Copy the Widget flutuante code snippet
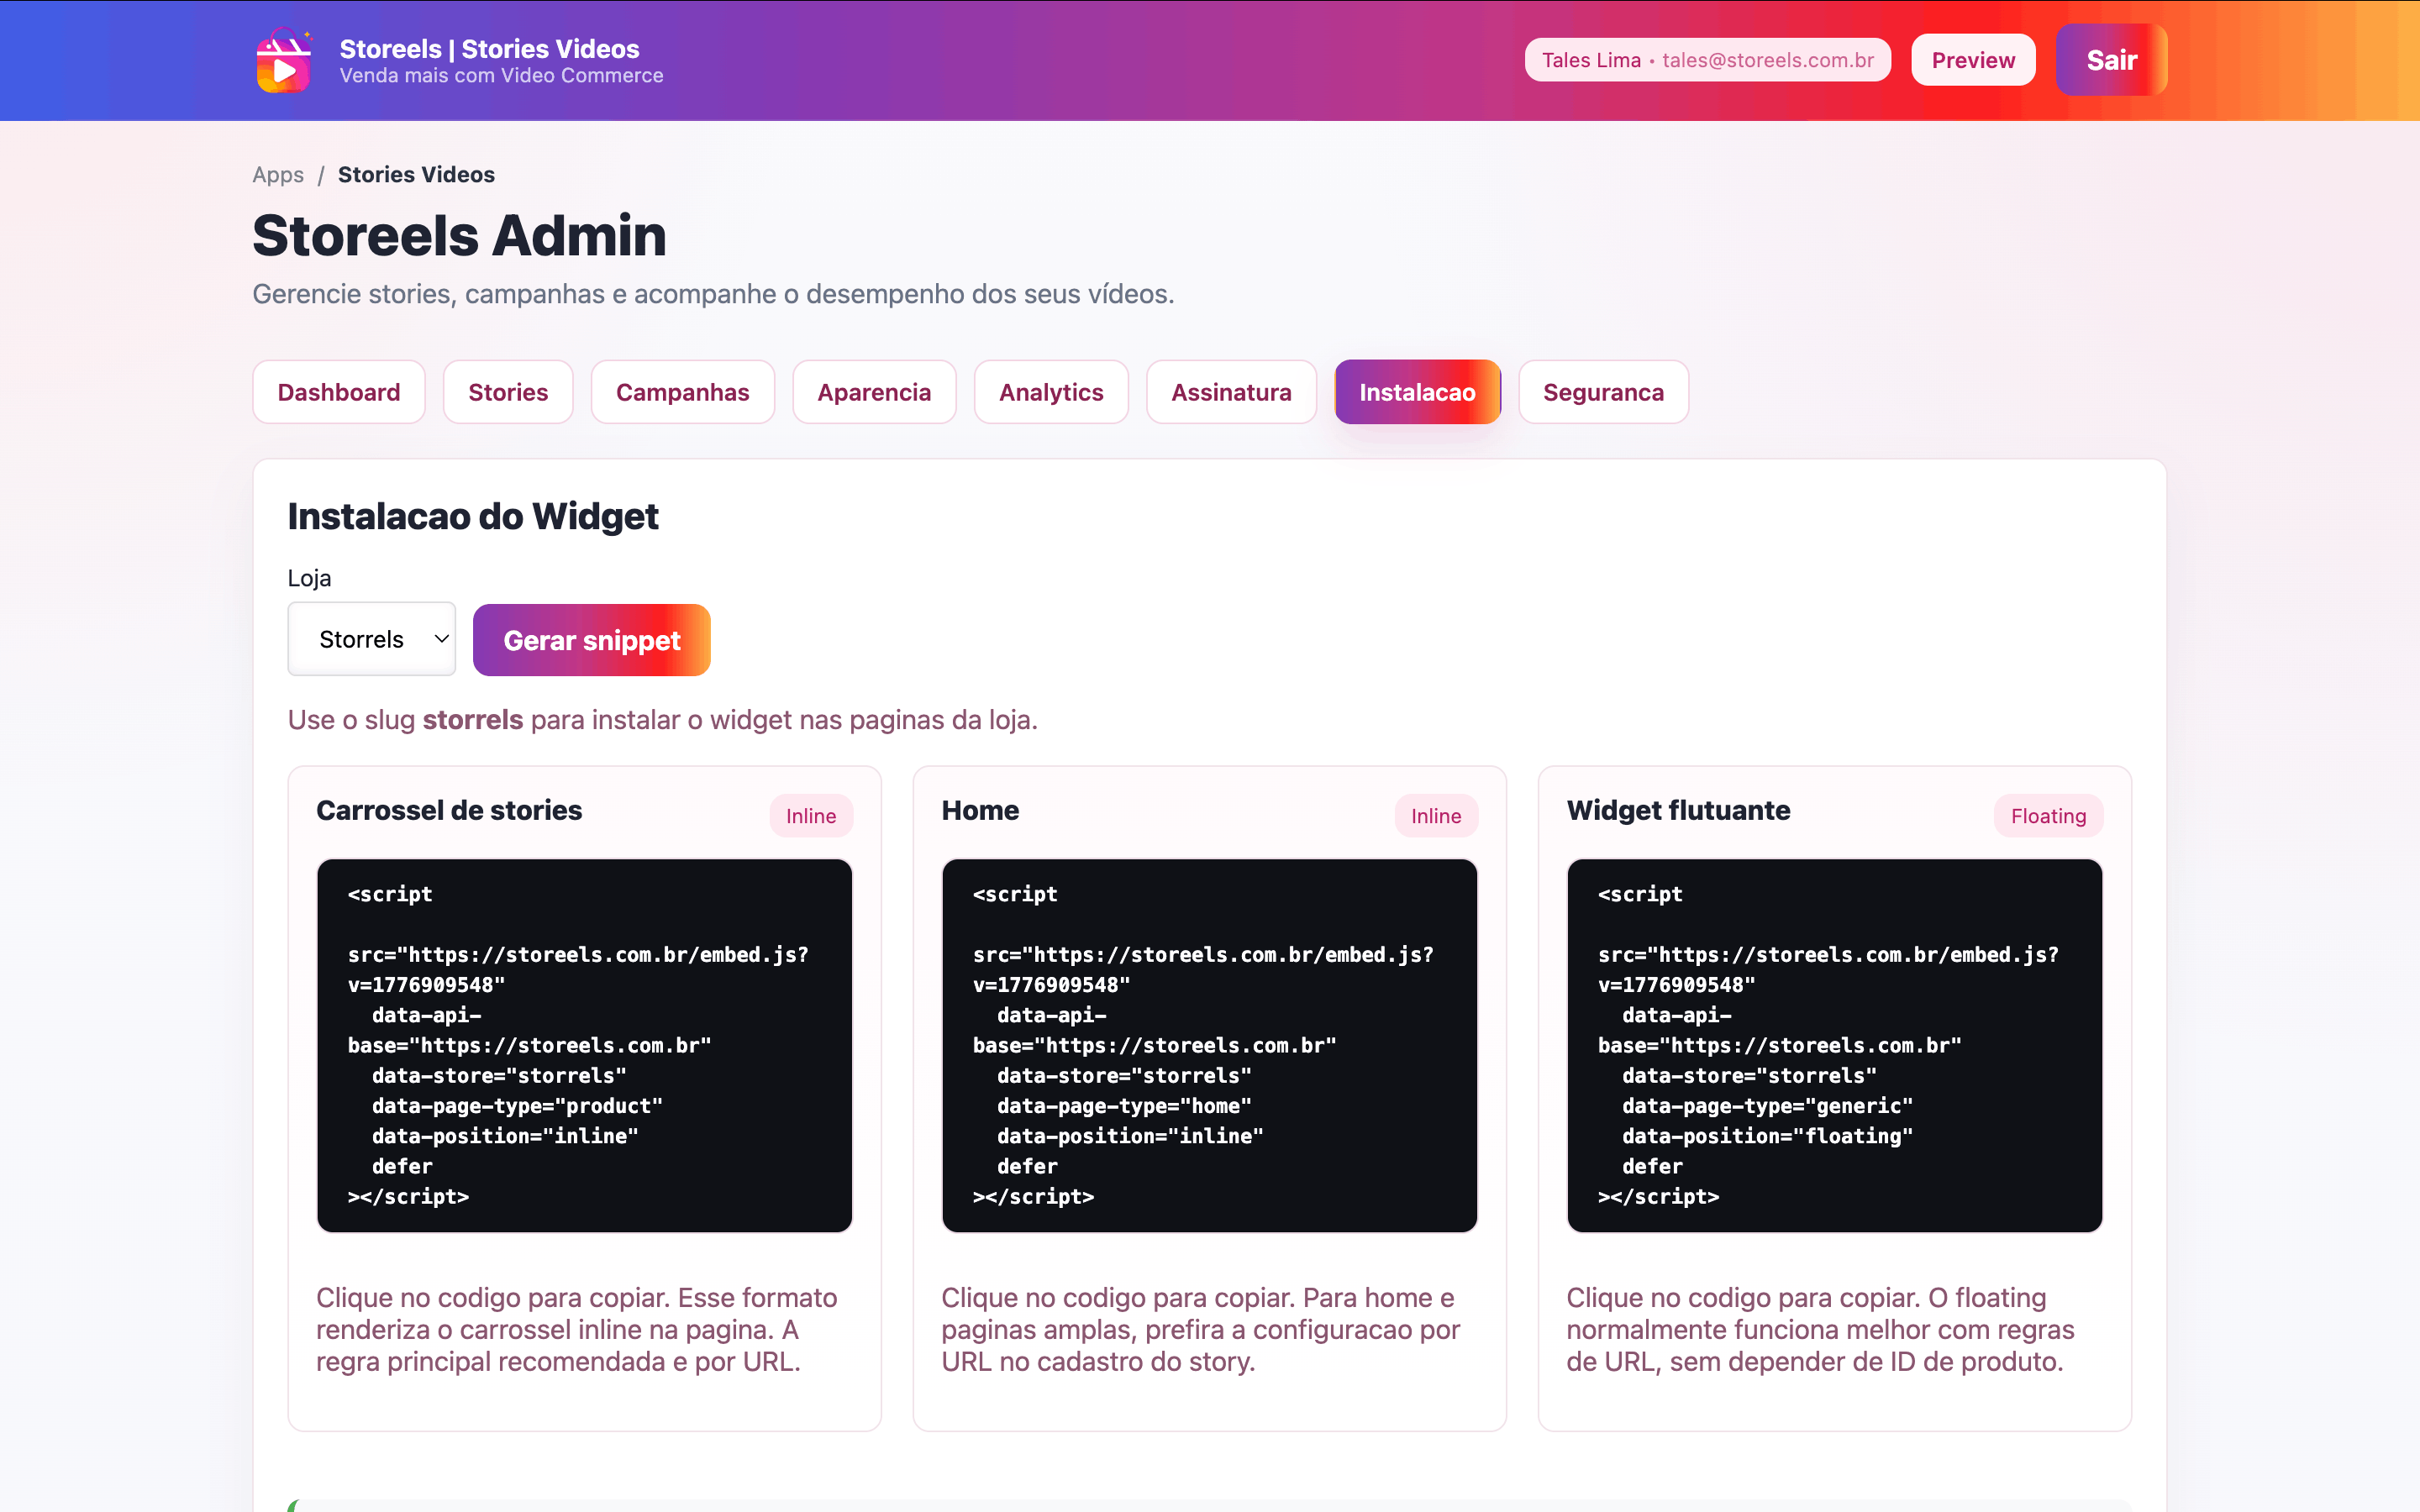2420x1512 pixels. point(1834,1045)
